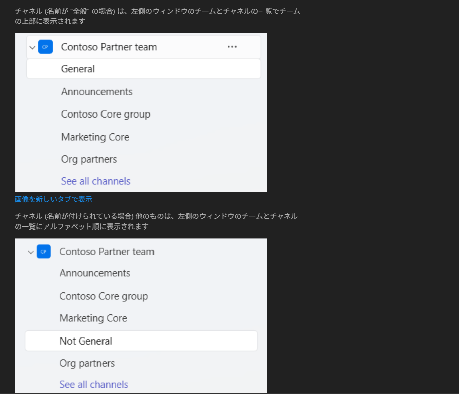The width and height of the screenshot is (459, 394).
Task: Click the paragraph starting チャネル (名前が "全般"
Action: [158, 16]
